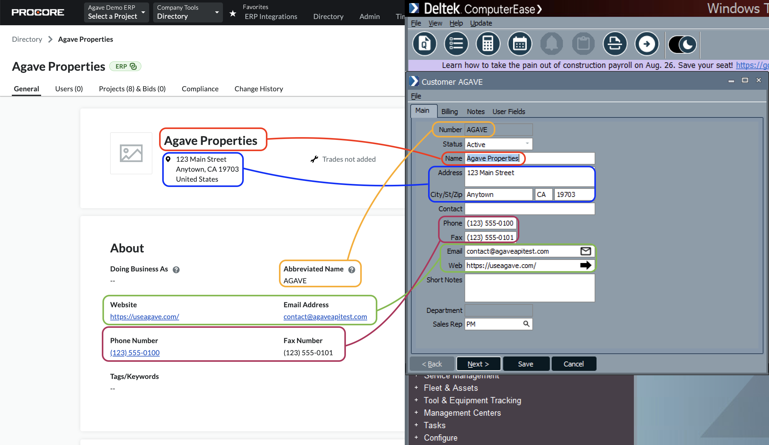This screenshot has width=769, height=445.
Task: Switch to Notes tab
Action: (x=476, y=112)
